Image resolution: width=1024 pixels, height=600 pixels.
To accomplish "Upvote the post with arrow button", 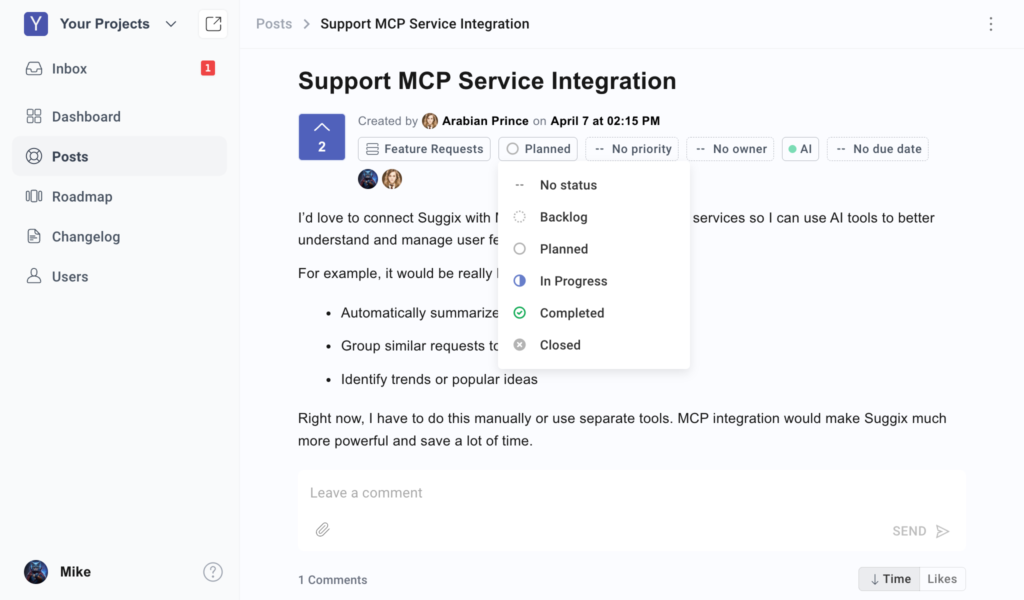I will [322, 137].
